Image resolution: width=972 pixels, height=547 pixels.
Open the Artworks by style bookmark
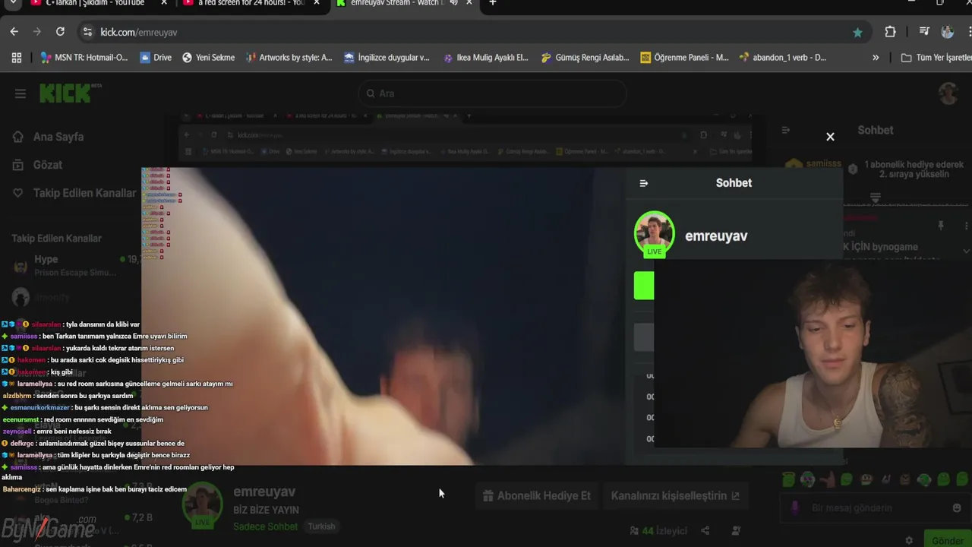pyautogui.click(x=289, y=57)
